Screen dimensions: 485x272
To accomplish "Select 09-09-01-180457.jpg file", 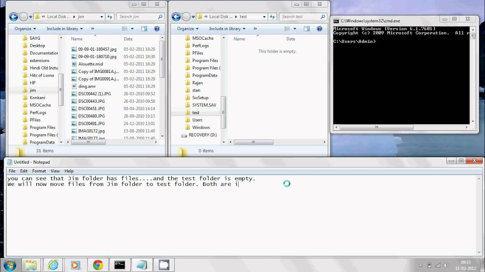I will coord(97,49).
